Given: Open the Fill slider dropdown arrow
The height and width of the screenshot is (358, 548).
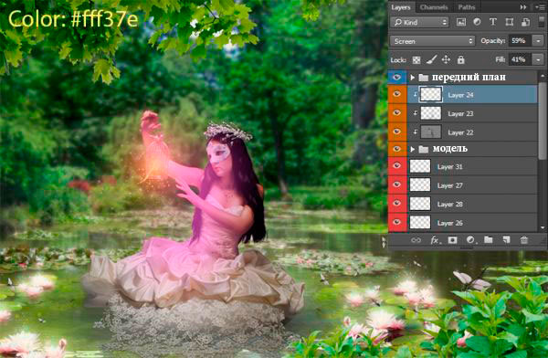Looking at the screenshot, I should pyautogui.click(x=538, y=59).
